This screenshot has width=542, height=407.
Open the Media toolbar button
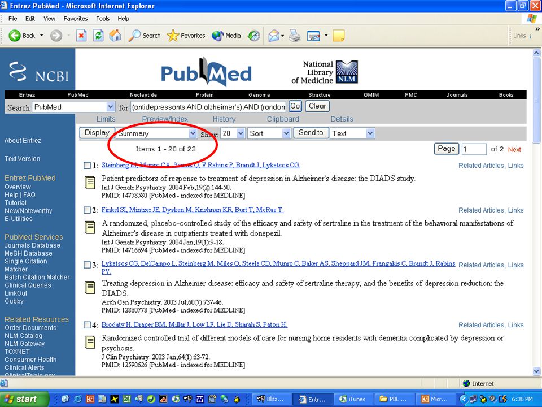pos(226,35)
